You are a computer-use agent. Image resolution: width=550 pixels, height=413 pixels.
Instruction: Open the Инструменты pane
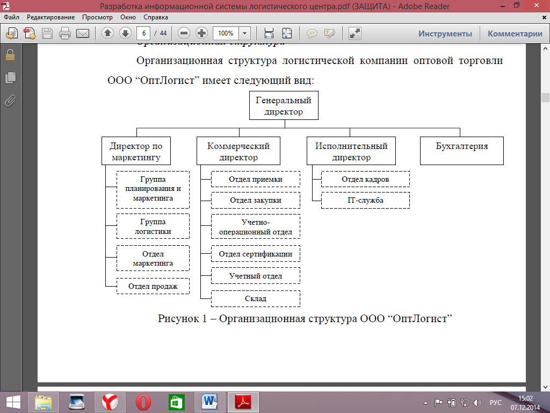[x=445, y=34]
